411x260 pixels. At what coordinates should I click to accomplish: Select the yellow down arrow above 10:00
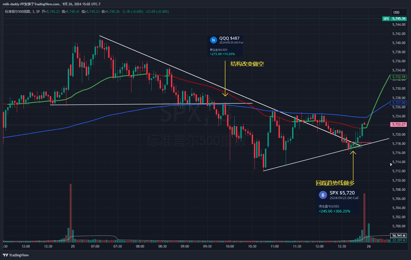click(x=225, y=79)
